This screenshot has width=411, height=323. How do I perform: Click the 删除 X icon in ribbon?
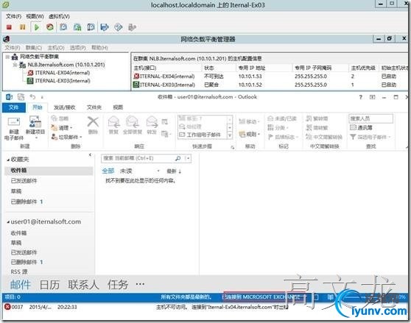(x=93, y=122)
